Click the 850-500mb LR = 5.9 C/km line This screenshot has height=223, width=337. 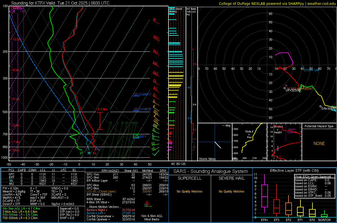[20, 215]
